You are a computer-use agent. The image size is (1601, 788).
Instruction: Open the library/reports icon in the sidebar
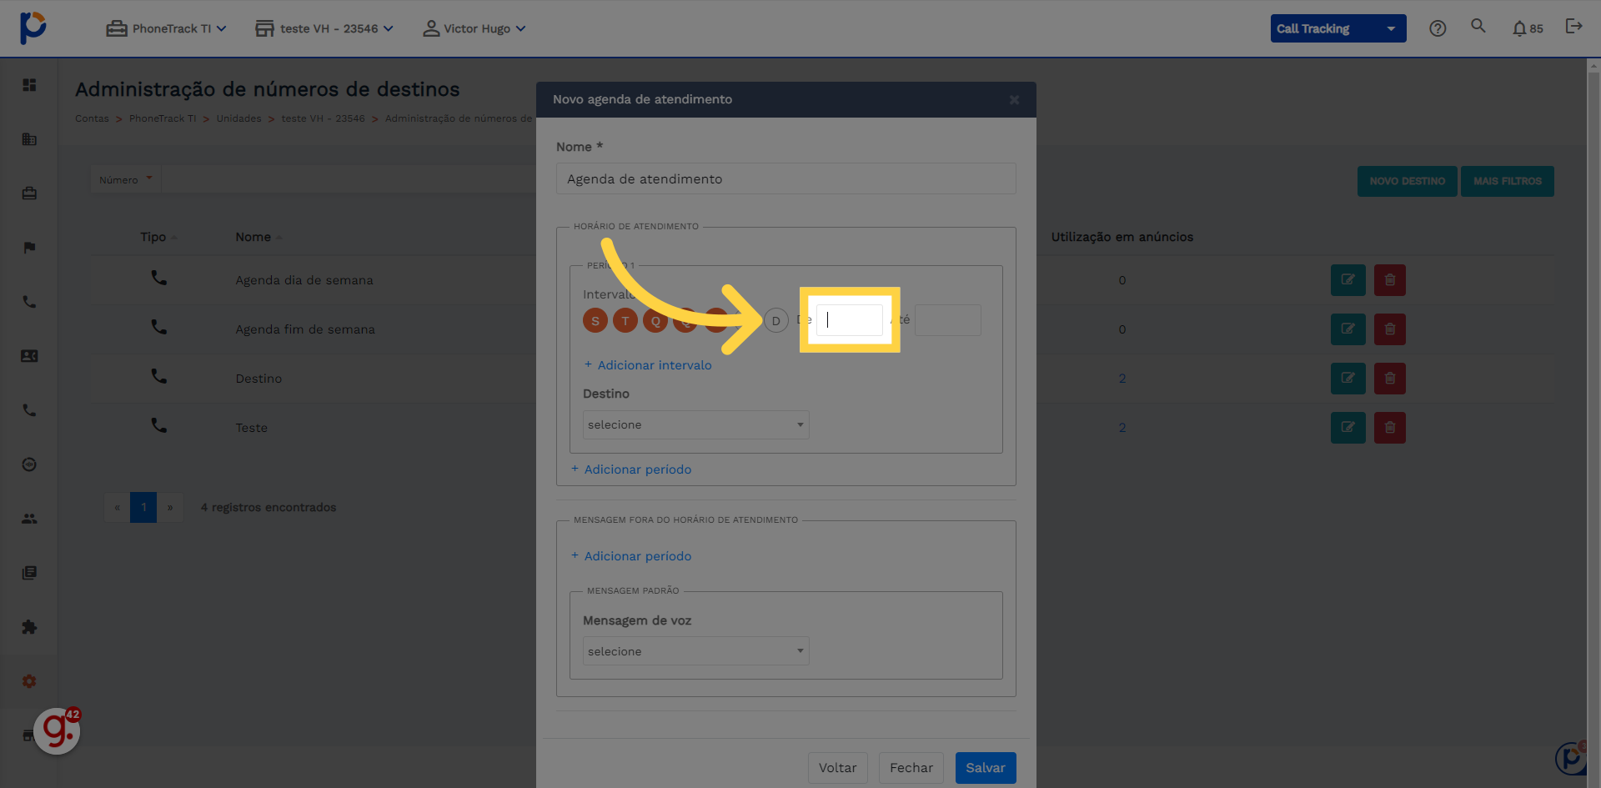point(29,573)
